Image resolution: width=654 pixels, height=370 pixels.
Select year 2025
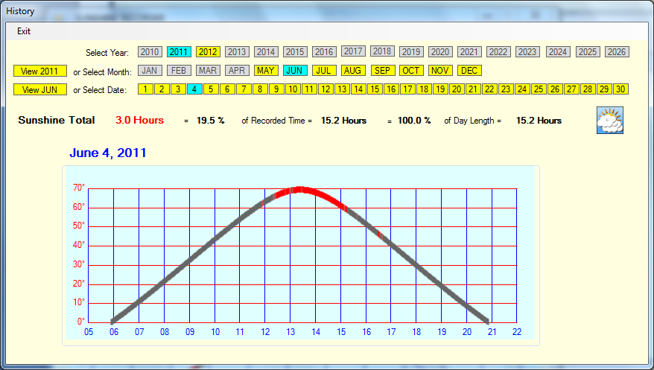(x=588, y=51)
